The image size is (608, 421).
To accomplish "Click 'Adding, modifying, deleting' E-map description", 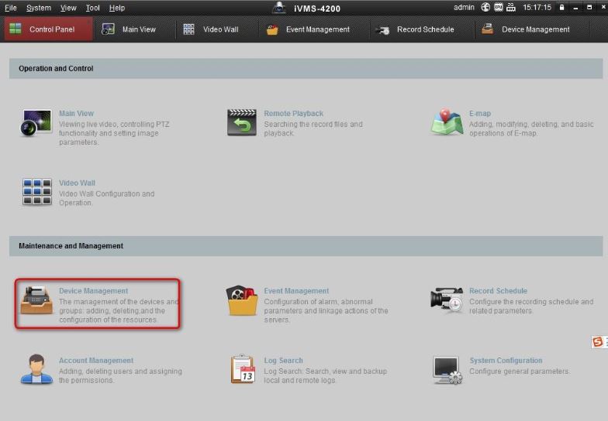I will [x=531, y=128].
